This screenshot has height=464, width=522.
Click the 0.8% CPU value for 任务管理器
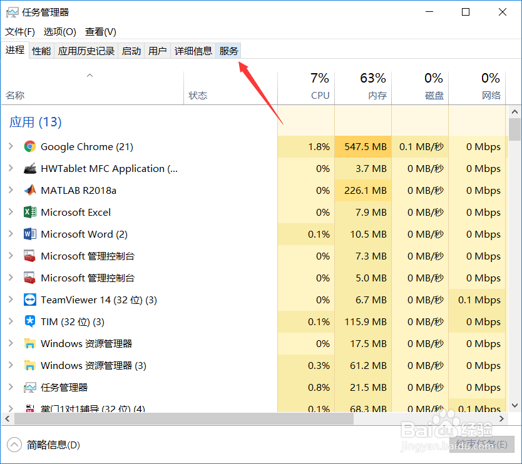[319, 388]
